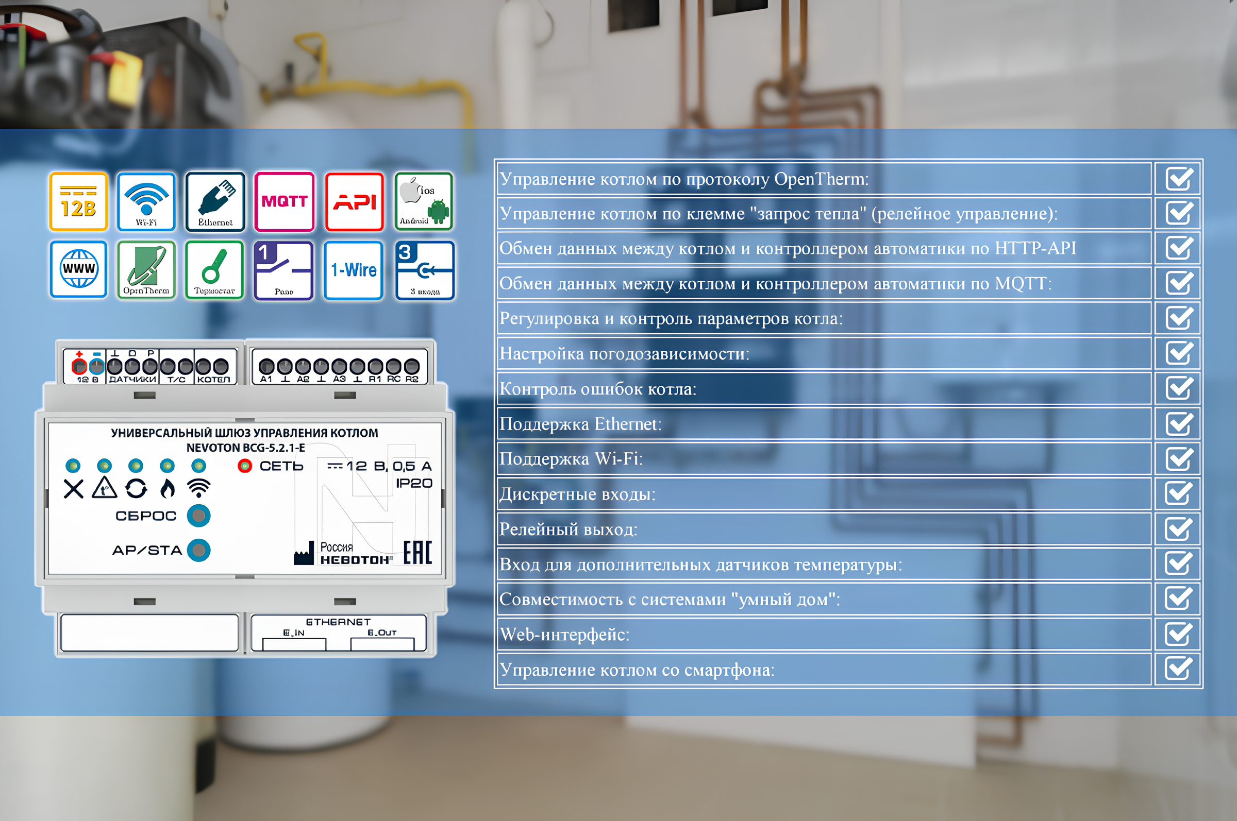
Task: Toggle the Релейный выход checkbox
Action: point(1178,529)
